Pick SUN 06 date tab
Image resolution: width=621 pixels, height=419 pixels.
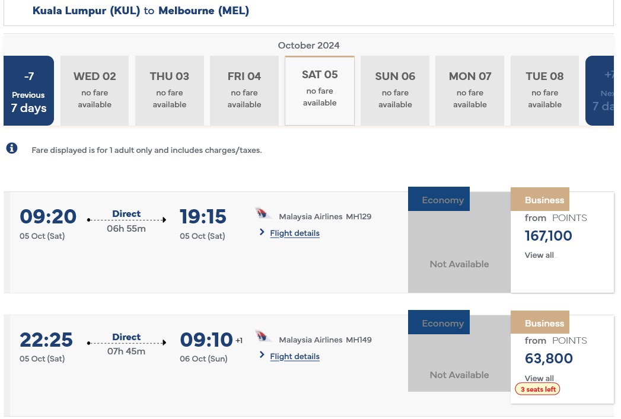[x=395, y=91]
